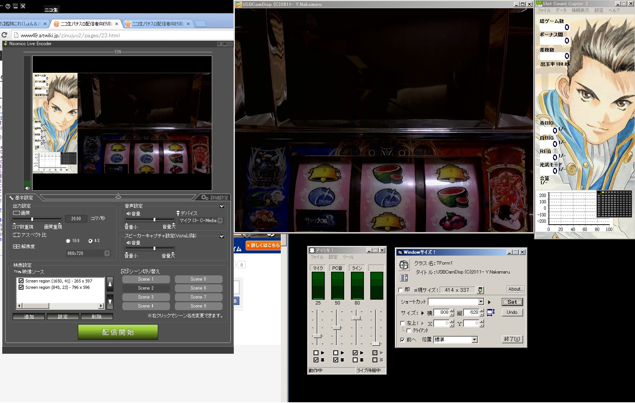The width and height of the screenshot is (635, 403).
Task: Open the 位置 標準 dropdown
Action: click(456, 340)
